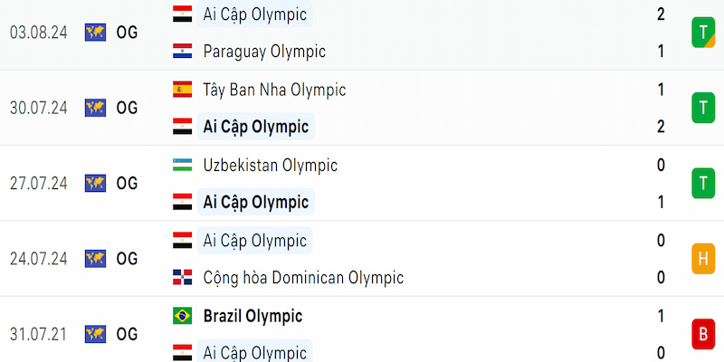Click the Dominican Republic flag icon

[183, 278]
